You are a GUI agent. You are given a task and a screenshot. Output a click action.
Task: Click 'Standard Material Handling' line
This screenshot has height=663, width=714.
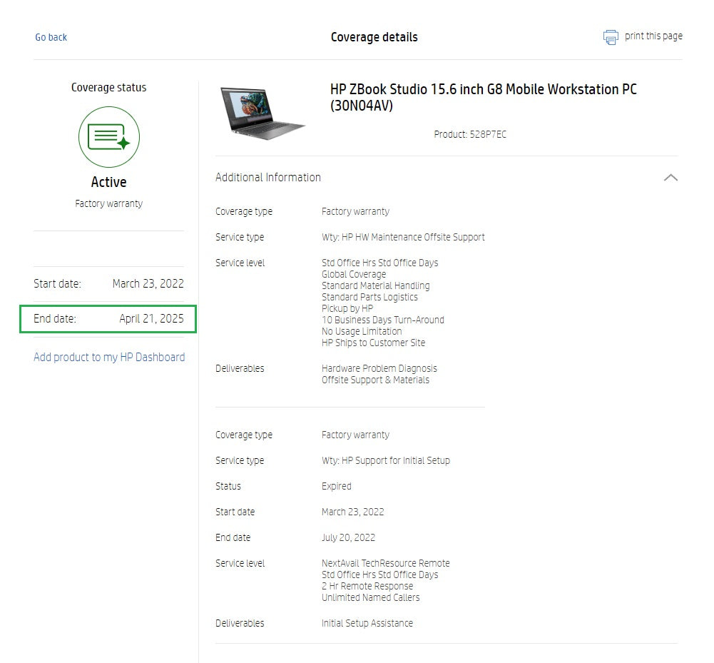(376, 285)
